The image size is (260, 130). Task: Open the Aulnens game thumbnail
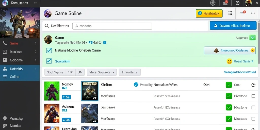52,113
